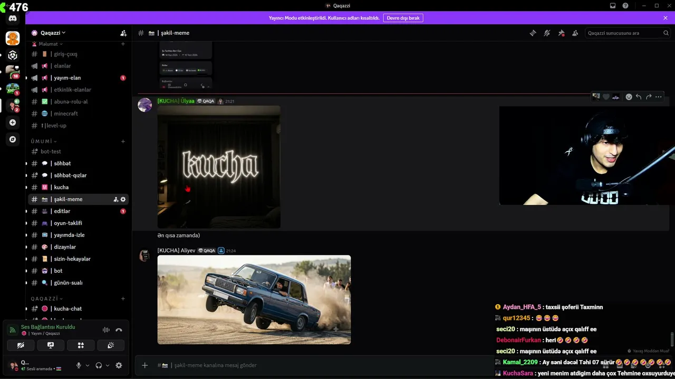Open voice connection details signal icon
Screen dimensions: 675x379
[13, 330]
